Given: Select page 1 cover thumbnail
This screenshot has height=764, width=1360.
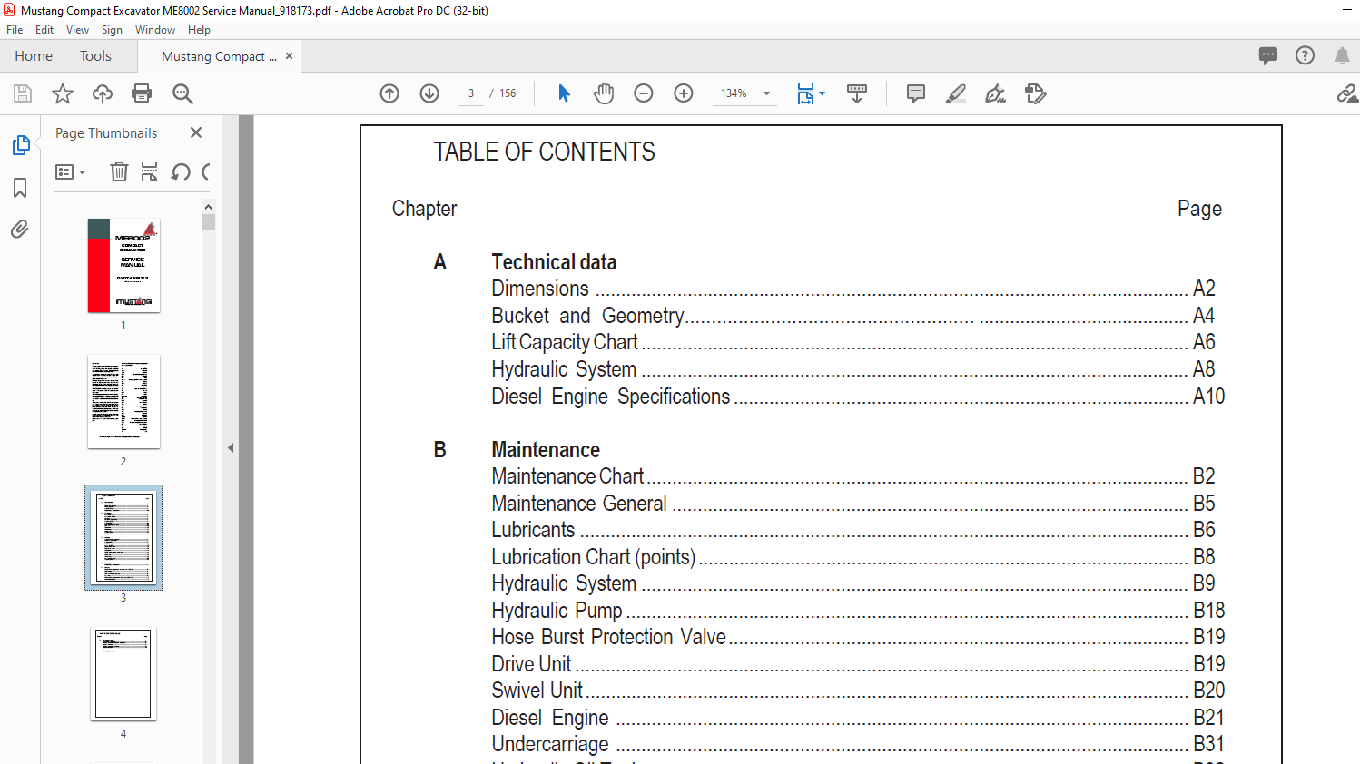Looking at the screenshot, I should coord(123,266).
